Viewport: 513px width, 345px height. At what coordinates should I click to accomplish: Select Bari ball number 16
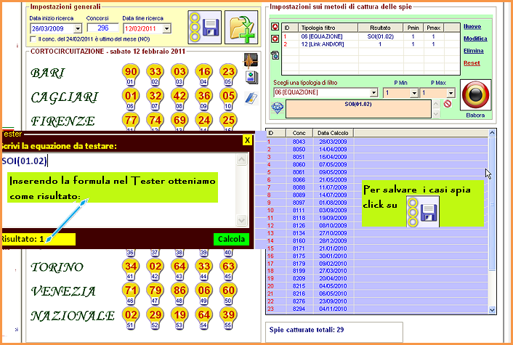[x=204, y=72]
